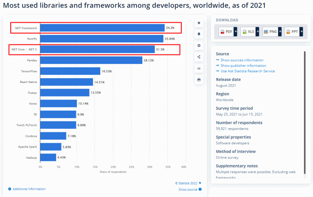The height and width of the screenshot is (197, 313).
Task: Click the Software developers text
Action: click(x=233, y=143)
